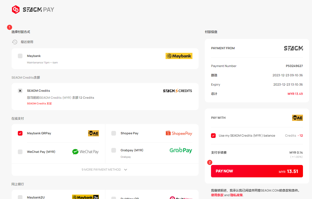Click the SEAGM Pay logo
Image resolution: width=312 pixels, height=199 pixels.
[33, 10]
